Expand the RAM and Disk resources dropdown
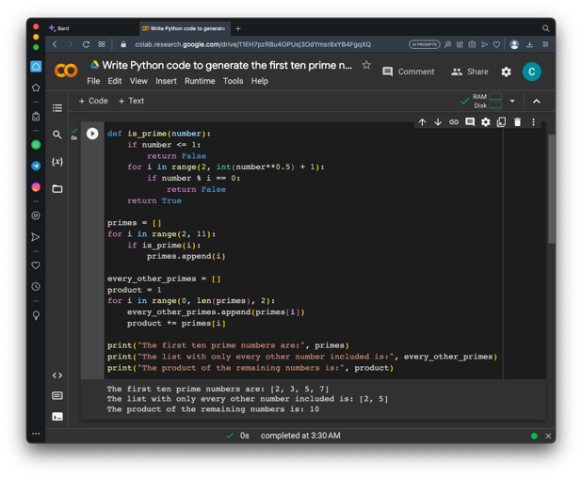The height and width of the screenshot is (478, 582). click(x=512, y=101)
